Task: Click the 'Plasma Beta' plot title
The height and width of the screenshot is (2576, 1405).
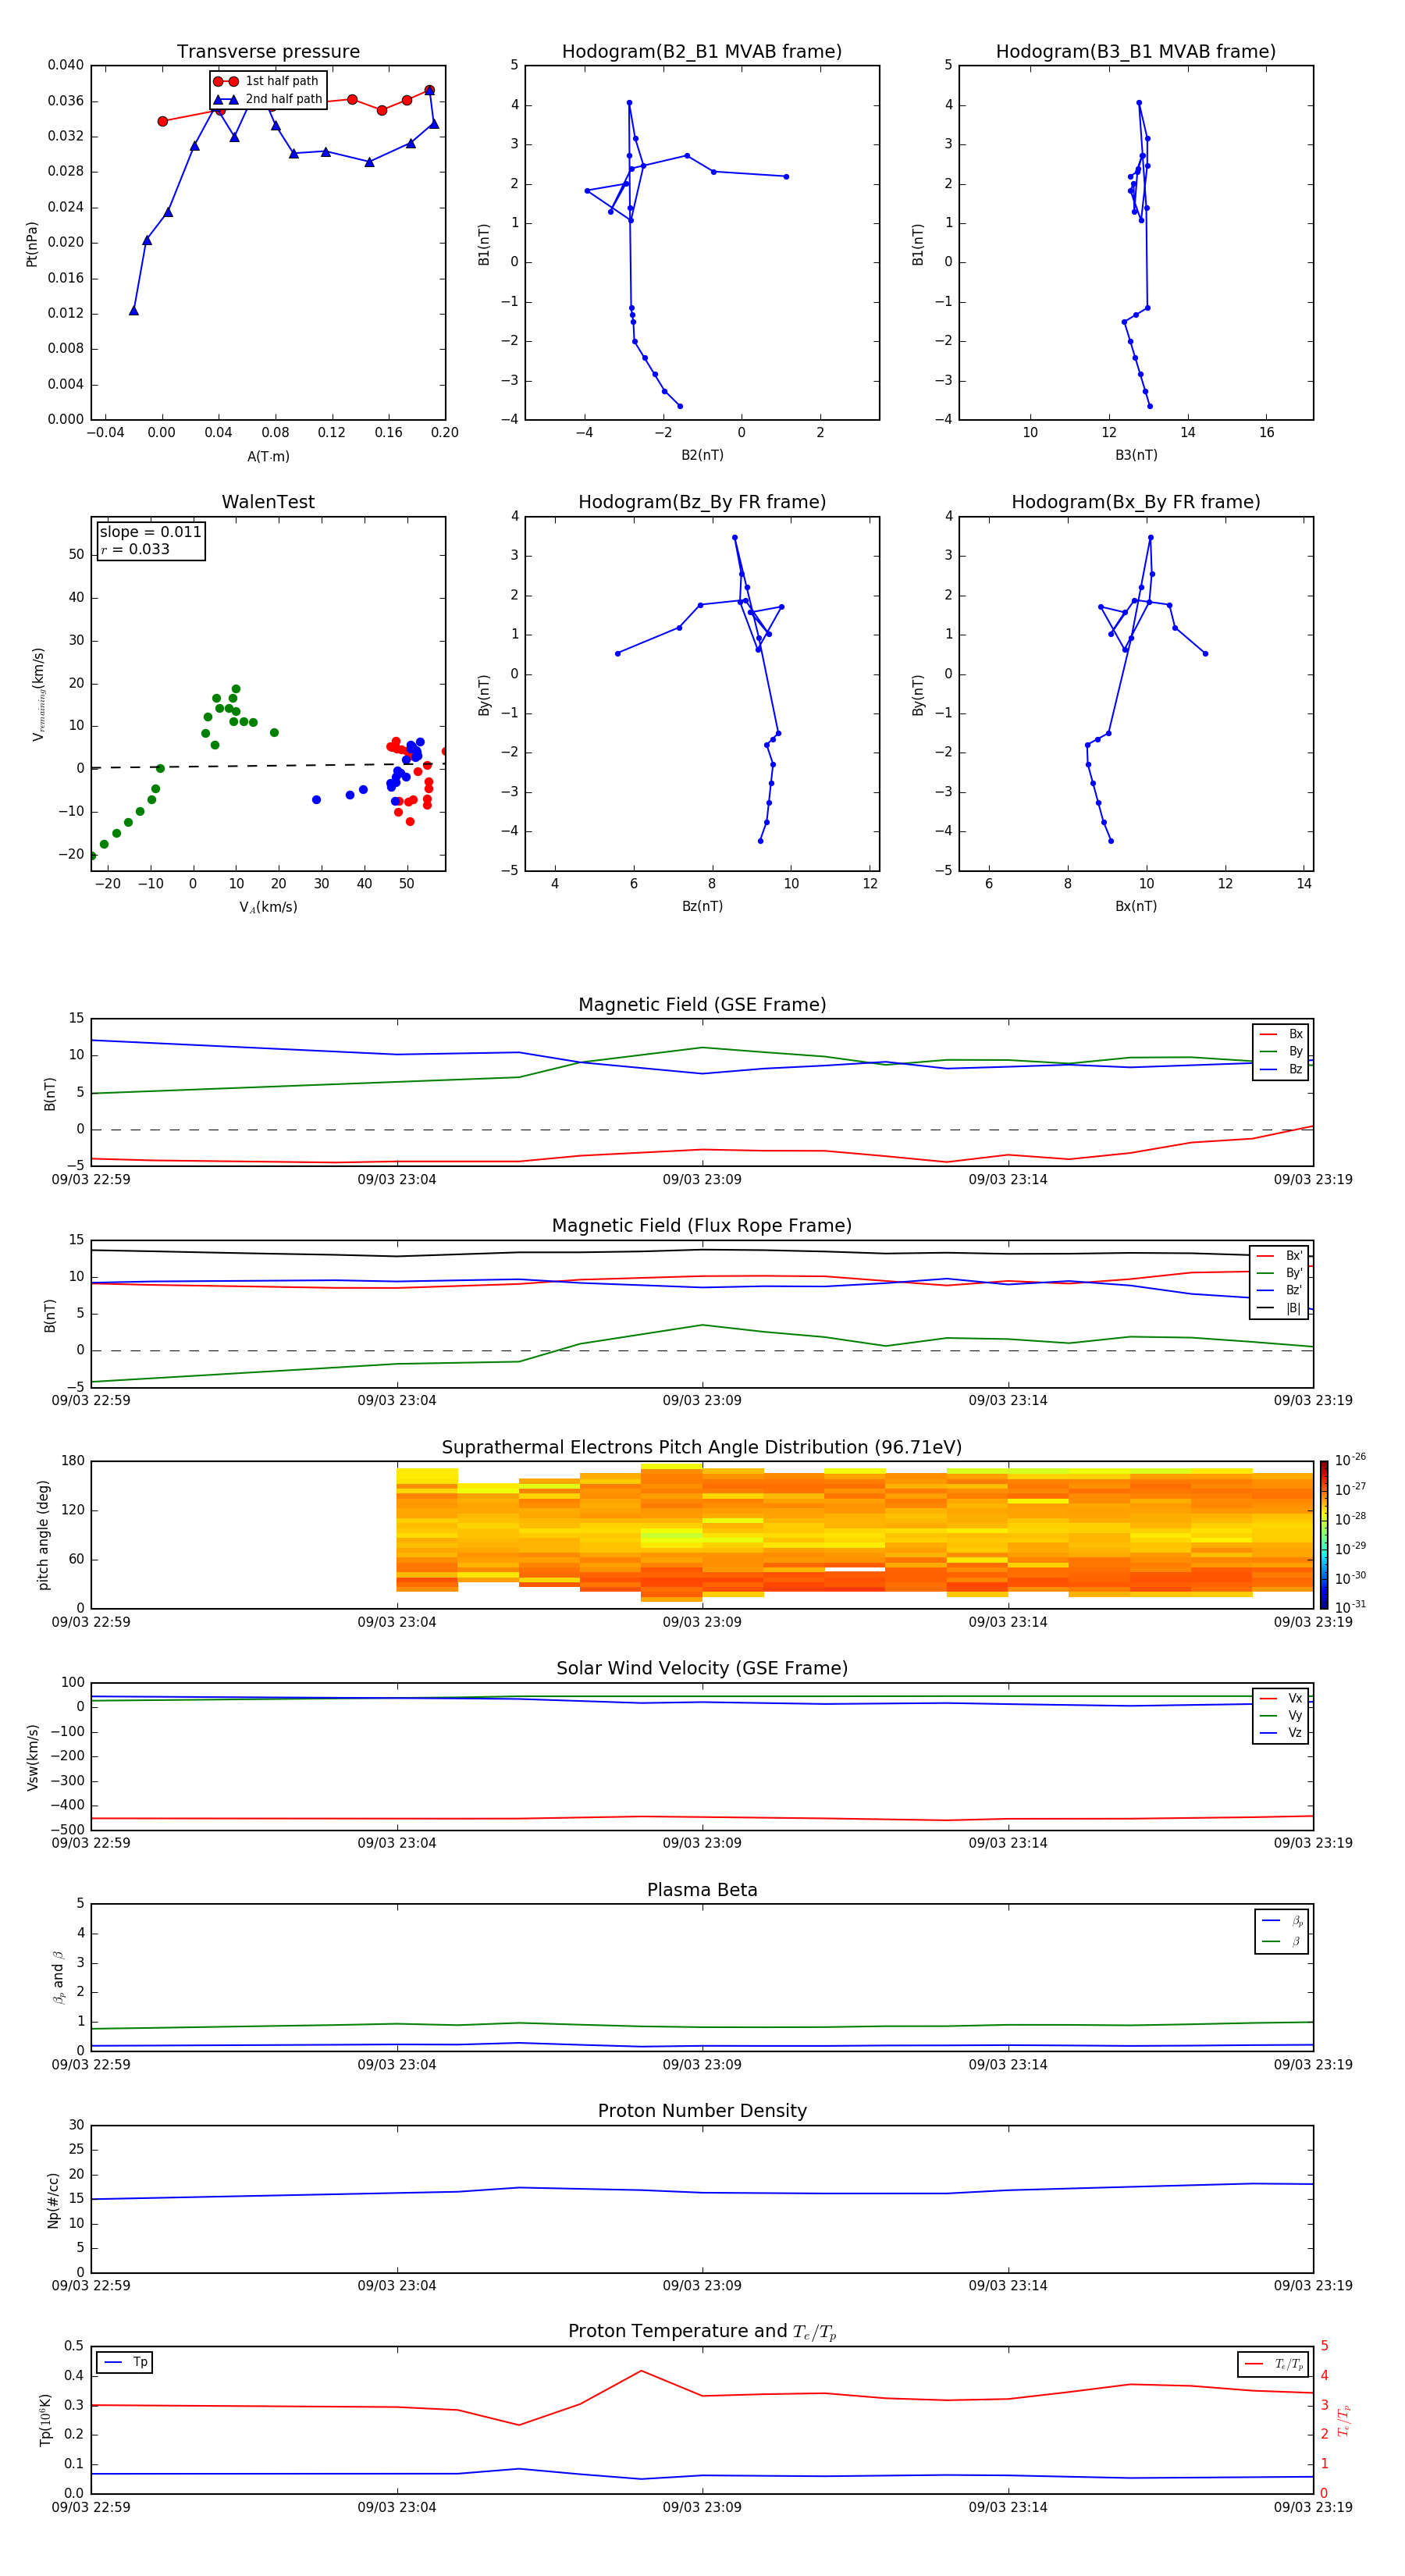Action: 702,1891
